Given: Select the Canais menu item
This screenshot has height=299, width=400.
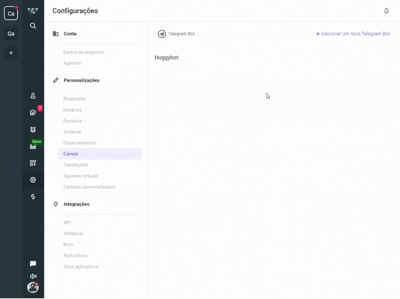Looking at the screenshot, I should tap(100, 154).
